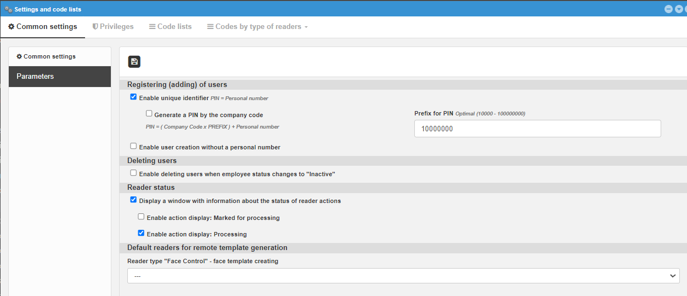The width and height of the screenshot is (687, 296).
Task: Click the title bar dropdown arrow button
Action: tap(679, 9)
